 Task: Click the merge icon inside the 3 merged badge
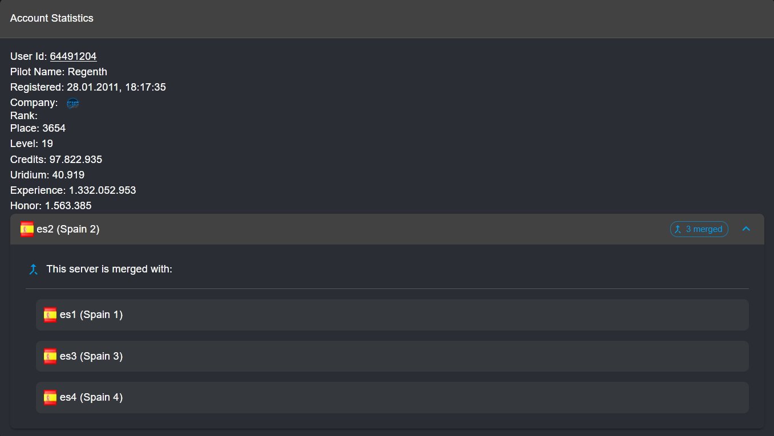[678, 229]
